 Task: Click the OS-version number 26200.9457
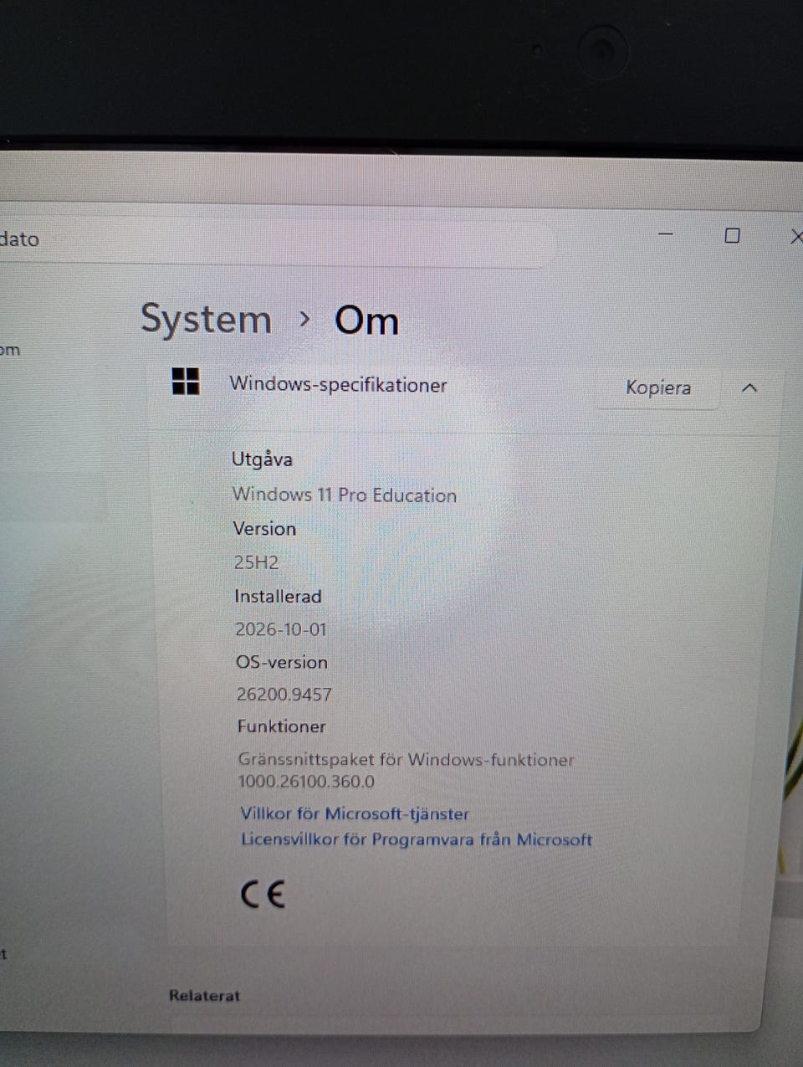(284, 695)
